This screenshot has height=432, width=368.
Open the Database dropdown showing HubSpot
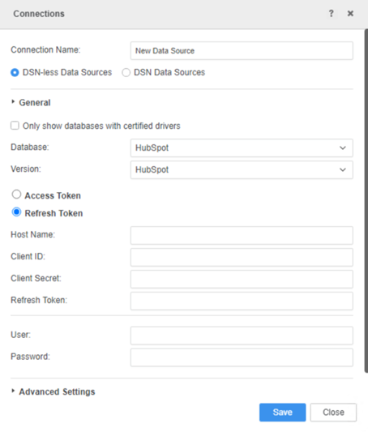pos(242,148)
